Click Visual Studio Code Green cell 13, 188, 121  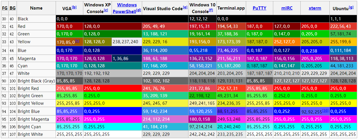point(165,34)
